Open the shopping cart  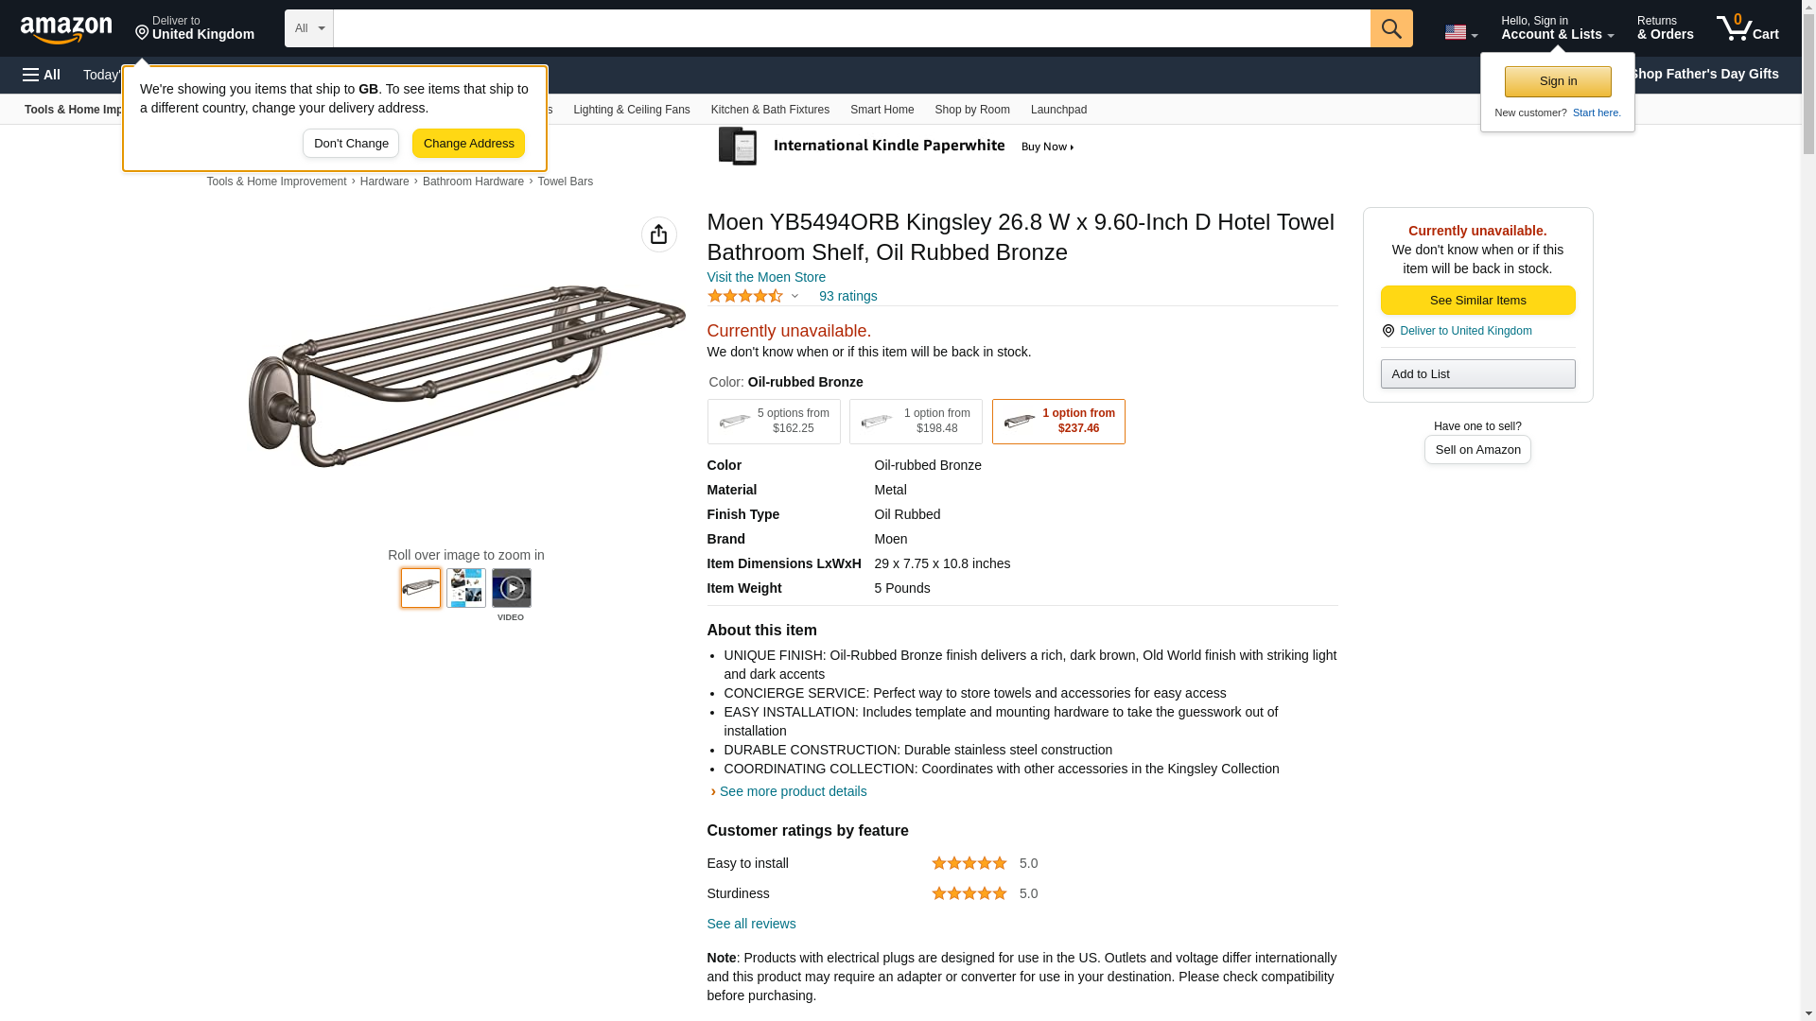[1747, 28]
